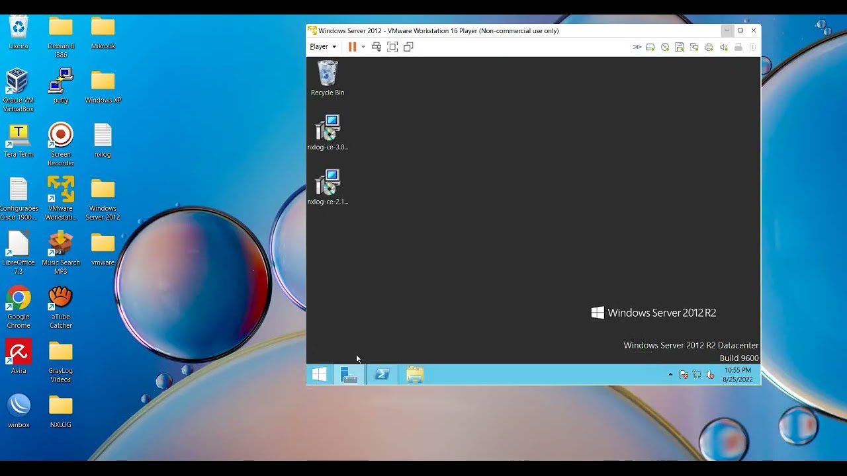Screen dimensions: 847x476
Task: Show hidden tray icons in the VM
Action: click(x=670, y=375)
